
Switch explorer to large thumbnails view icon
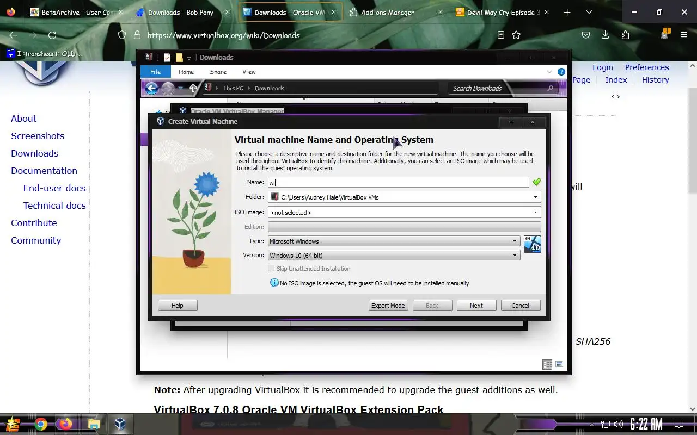[559, 364]
